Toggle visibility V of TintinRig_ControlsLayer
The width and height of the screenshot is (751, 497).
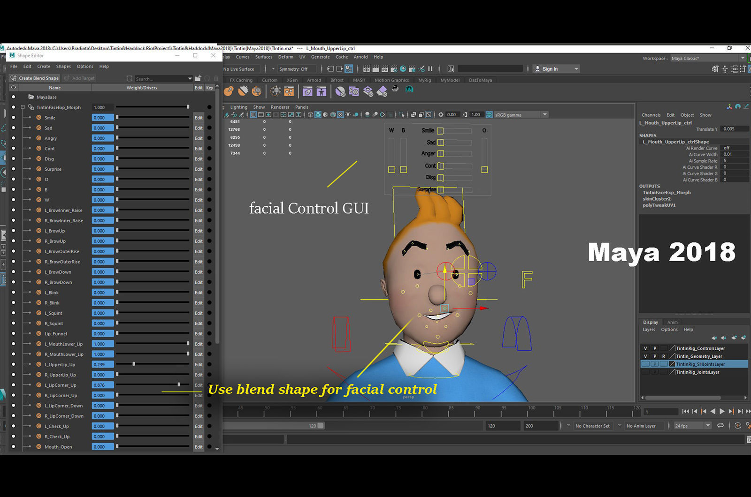(645, 348)
